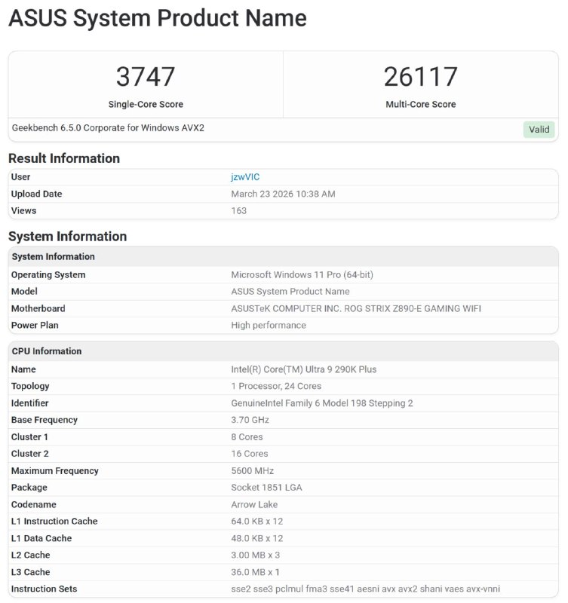The image size is (568, 603).
Task: Click the Microsoft Windows 11 Pro operating system value
Action: coord(302,275)
